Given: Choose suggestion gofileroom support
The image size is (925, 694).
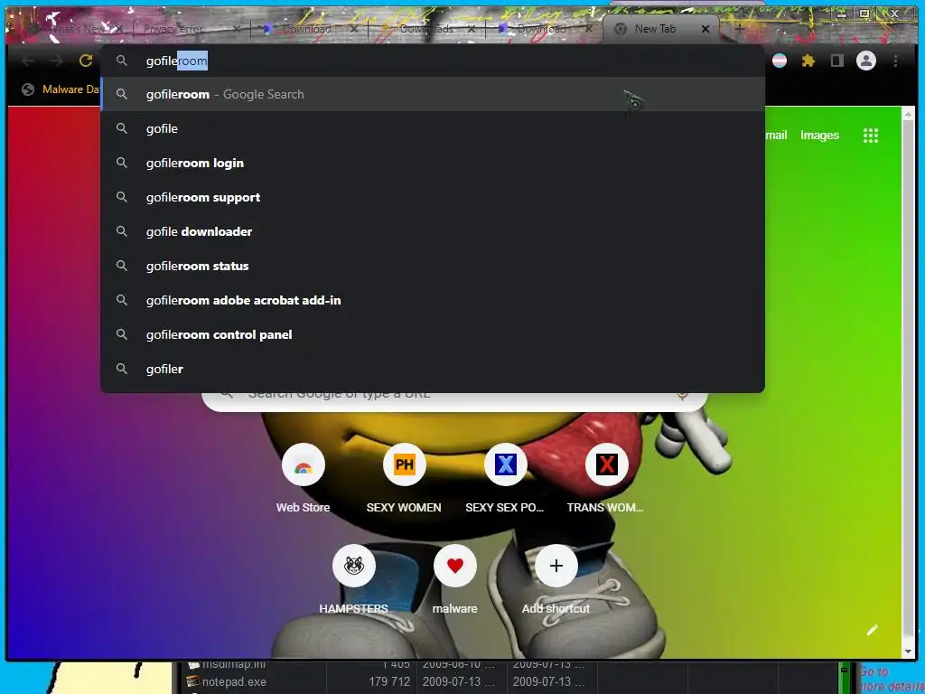Looking at the screenshot, I should coord(433,197).
